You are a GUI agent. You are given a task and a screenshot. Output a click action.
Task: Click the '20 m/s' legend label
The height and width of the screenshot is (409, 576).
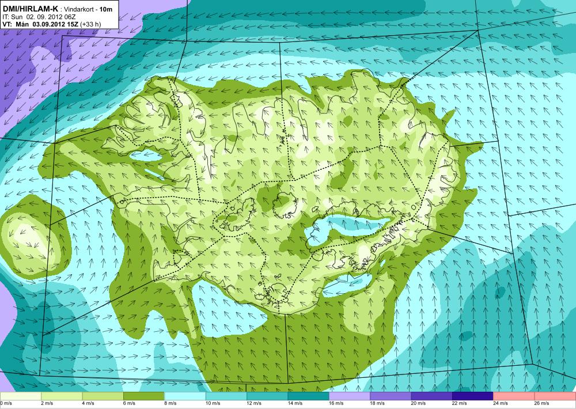(x=418, y=403)
